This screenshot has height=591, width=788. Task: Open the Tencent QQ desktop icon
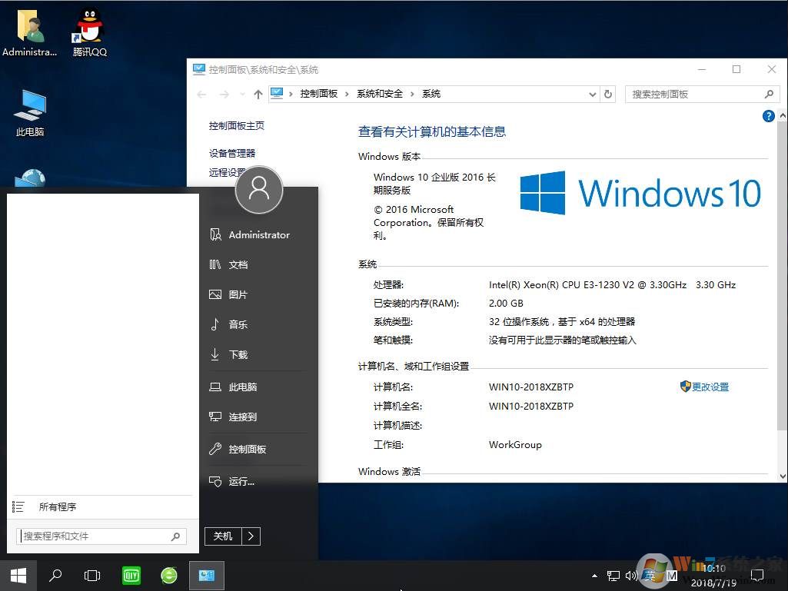[x=89, y=31]
